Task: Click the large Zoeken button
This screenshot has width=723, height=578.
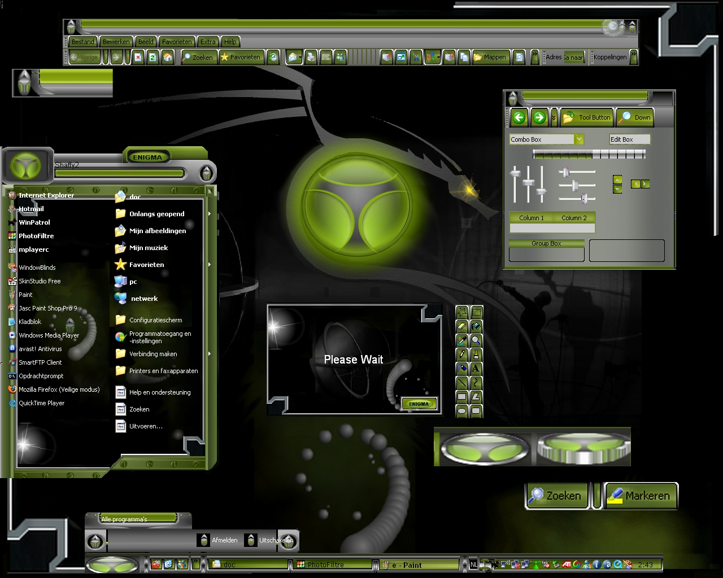Action: [556, 496]
